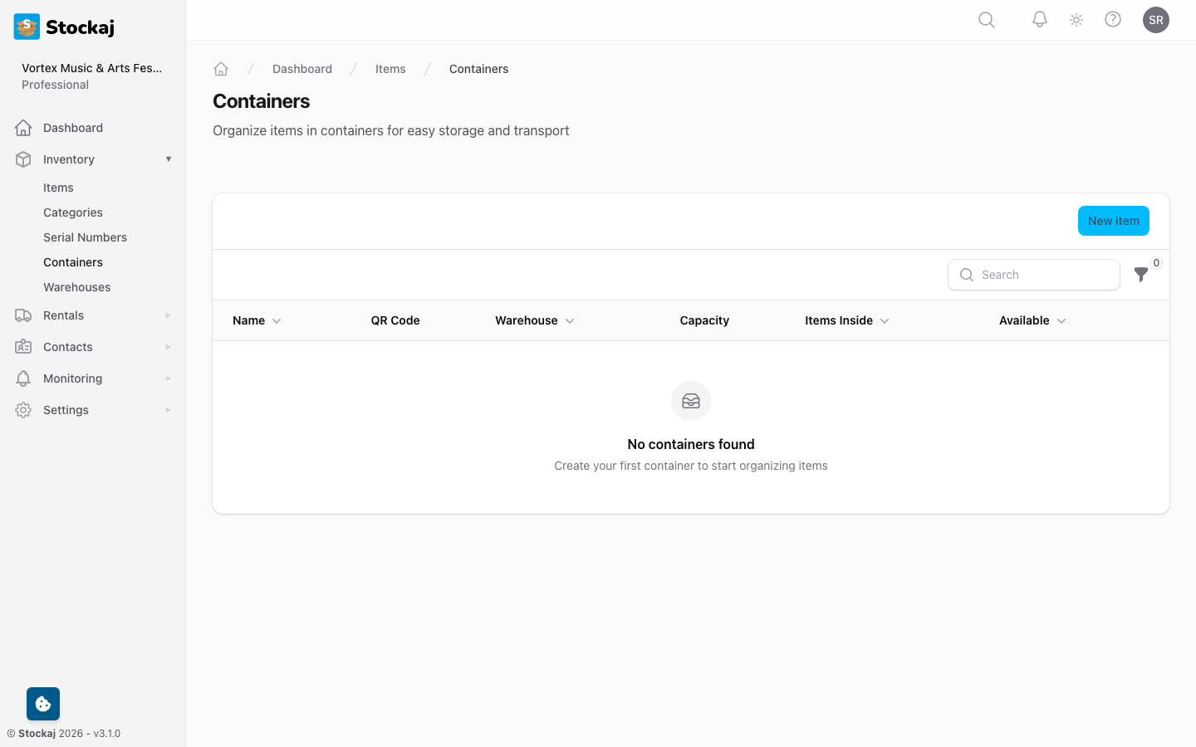Switch to Warehouses in the Inventory menu
1196x747 pixels.
pos(76,286)
